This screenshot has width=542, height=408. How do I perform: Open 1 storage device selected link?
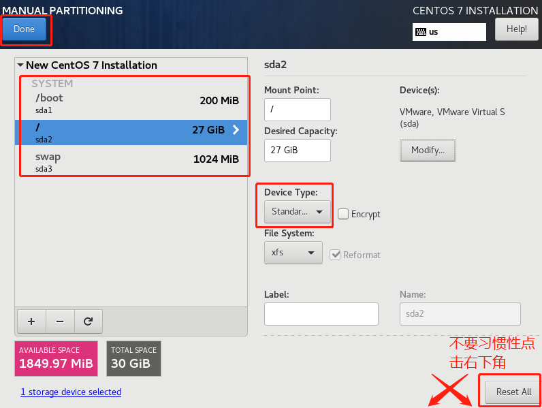71,392
